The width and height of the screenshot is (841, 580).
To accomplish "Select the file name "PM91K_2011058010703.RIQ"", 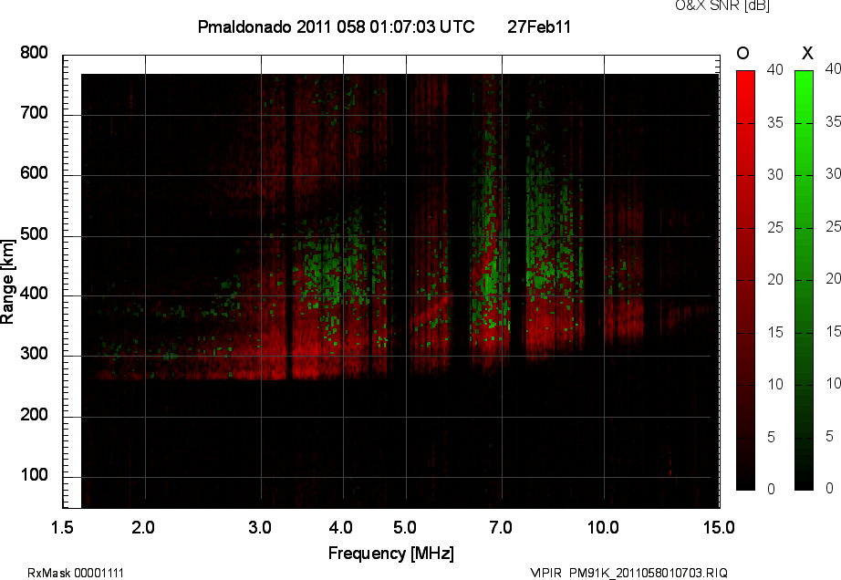I will tap(649, 573).
